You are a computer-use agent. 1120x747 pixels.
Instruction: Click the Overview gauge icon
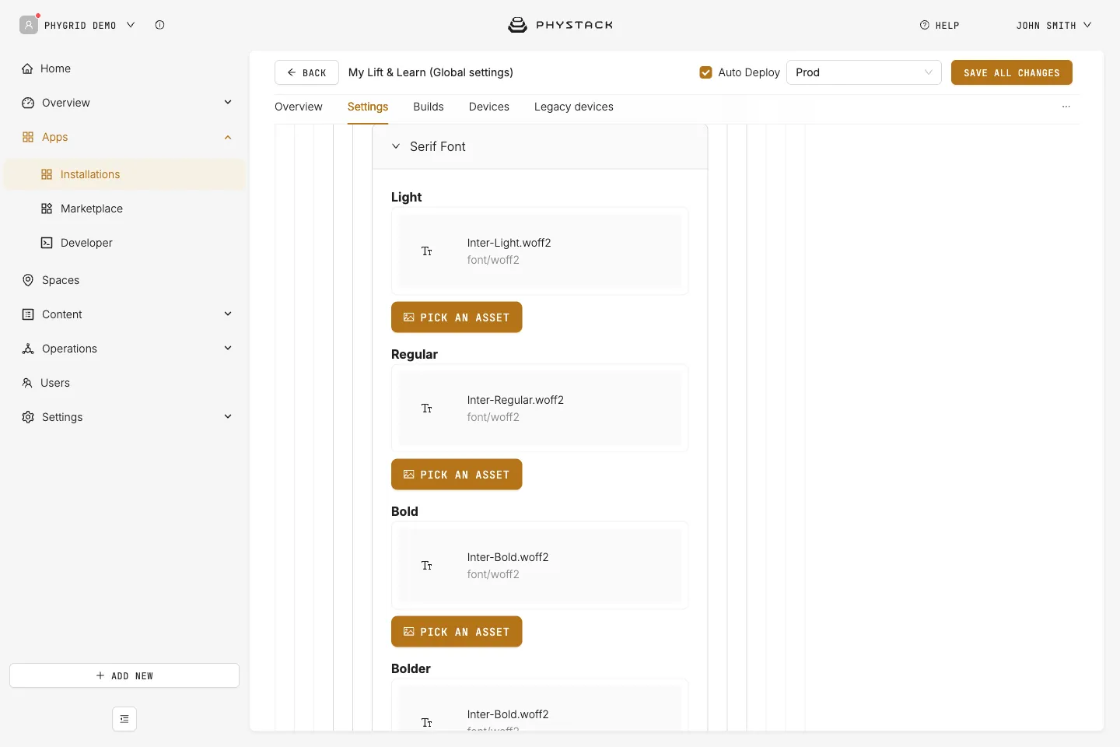click(28, 103)
